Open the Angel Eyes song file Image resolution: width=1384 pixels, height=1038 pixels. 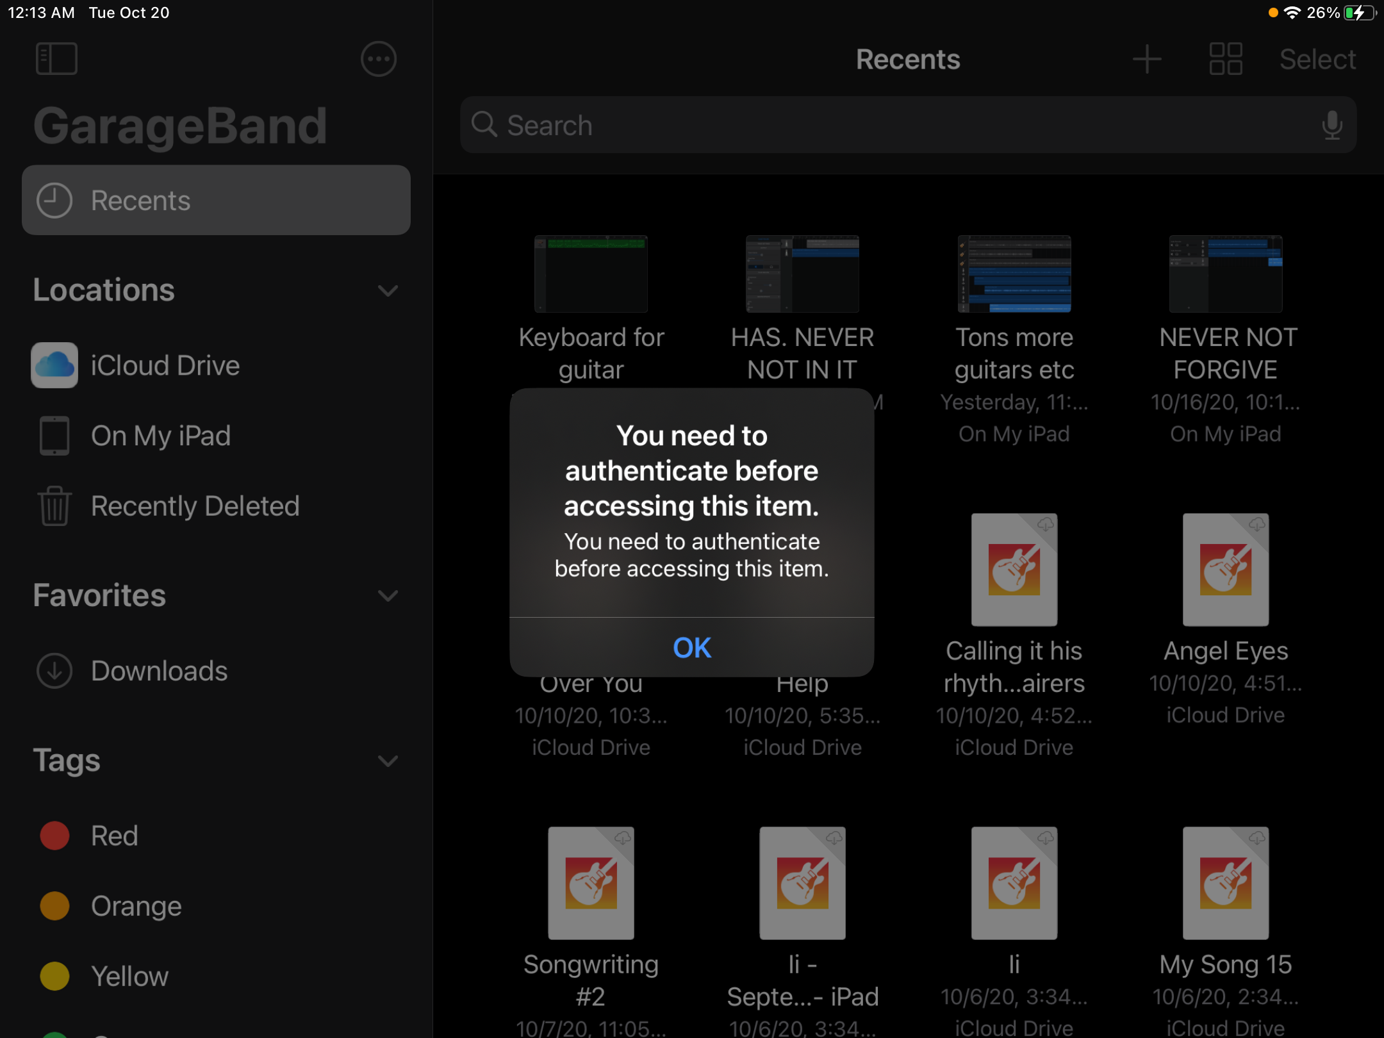coord(1225,570)
